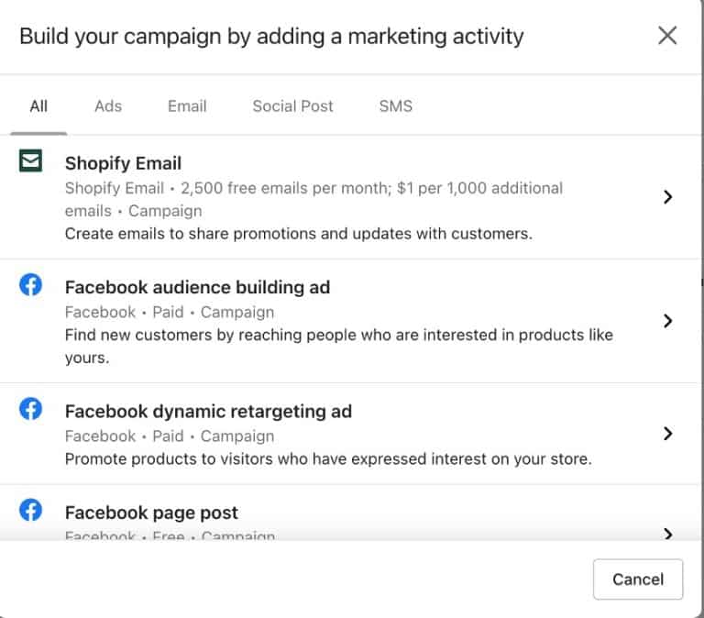Switch to the Ads tab

[108, 106]
